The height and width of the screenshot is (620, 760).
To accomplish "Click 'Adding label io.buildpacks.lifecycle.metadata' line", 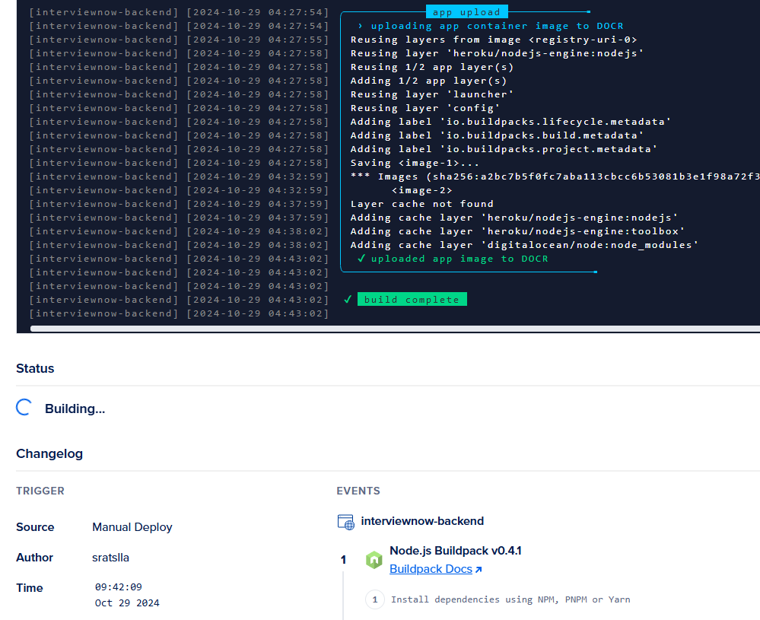I will (510, 122).
